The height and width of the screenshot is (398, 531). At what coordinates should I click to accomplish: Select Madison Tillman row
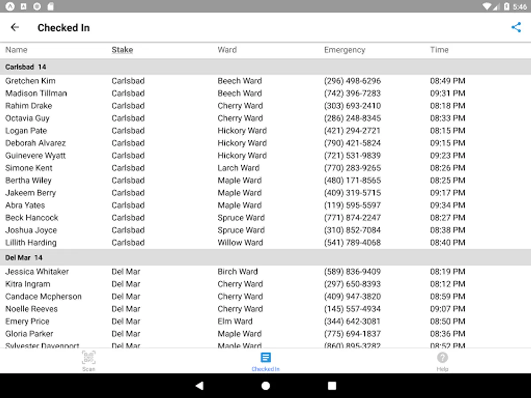click(265, 93)
